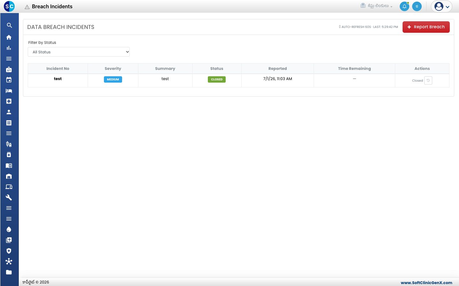Screen dimensions: 459x286
Task: Click the reopen icon beside Closed
Action: tap(428, 80)
